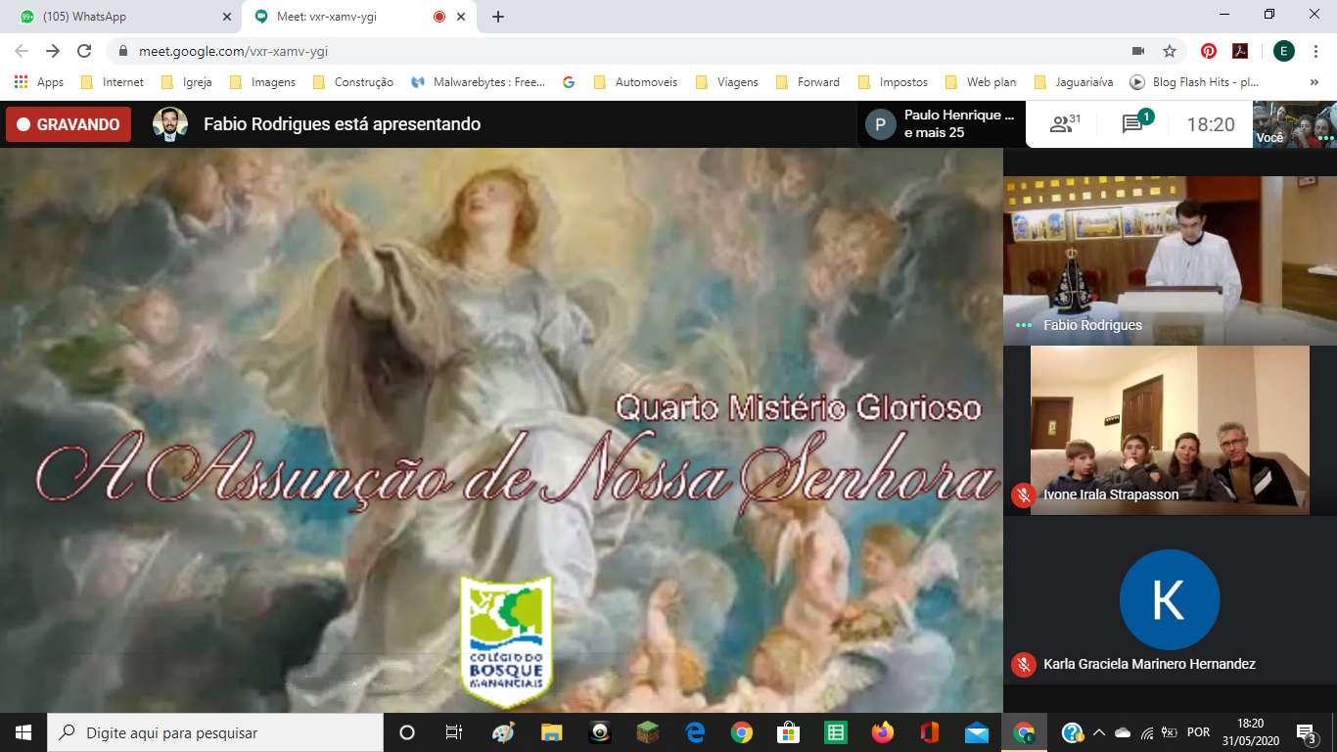Bookmark this page with the star
1337x752 pixels.
point(1169,51)
